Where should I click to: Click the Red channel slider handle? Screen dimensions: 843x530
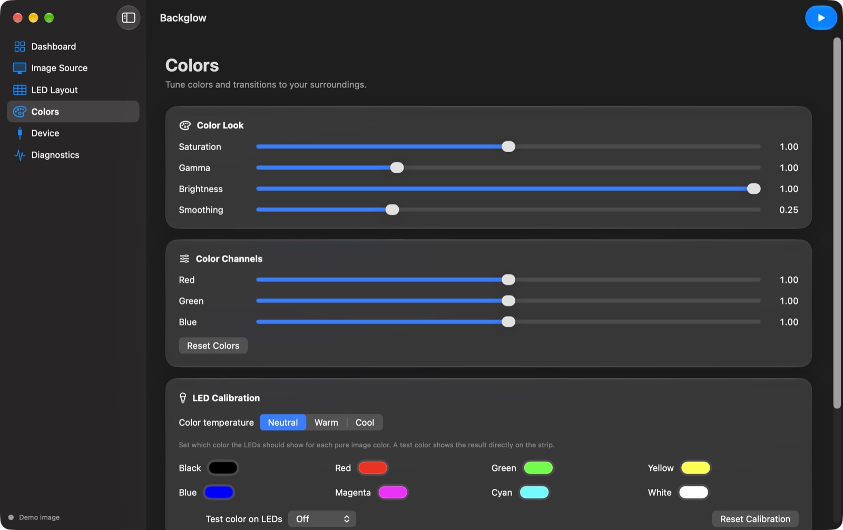[x=508, y=280]
